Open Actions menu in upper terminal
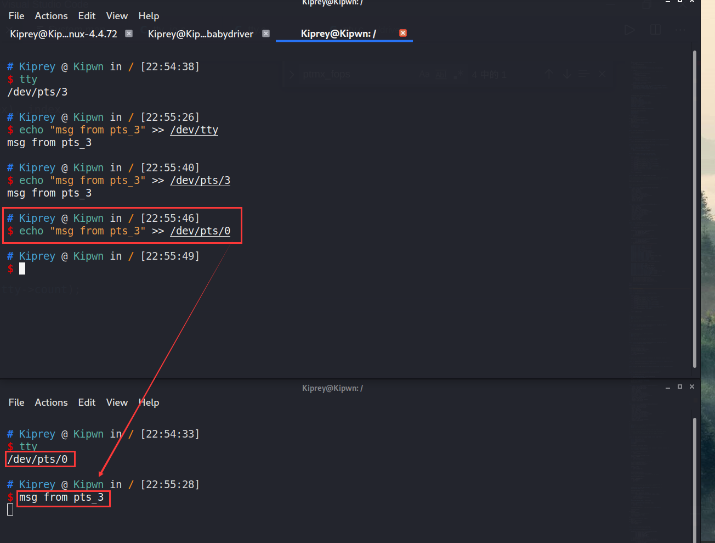715x543 pixels. (51, 16)
